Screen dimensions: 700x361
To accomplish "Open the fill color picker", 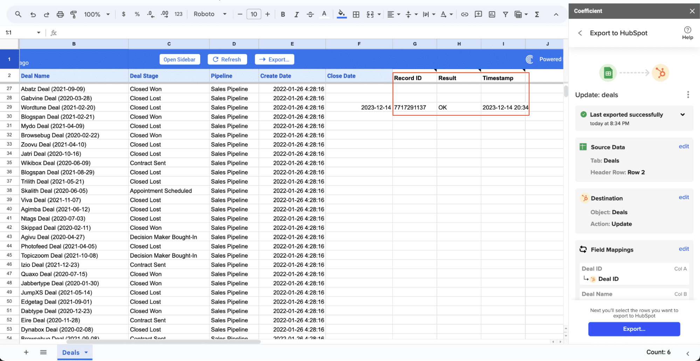I will (341, 14).
